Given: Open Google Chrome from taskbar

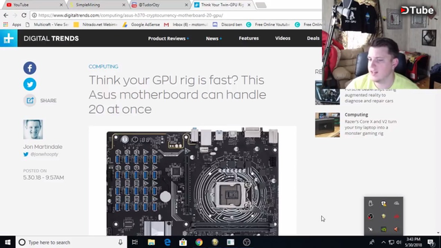Looking at the screenshot, I should [199, 242].
